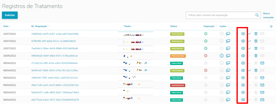Click eye icon in row 271a0124
The width and height of the screenshot is (276, 109).
click(243, 63)
